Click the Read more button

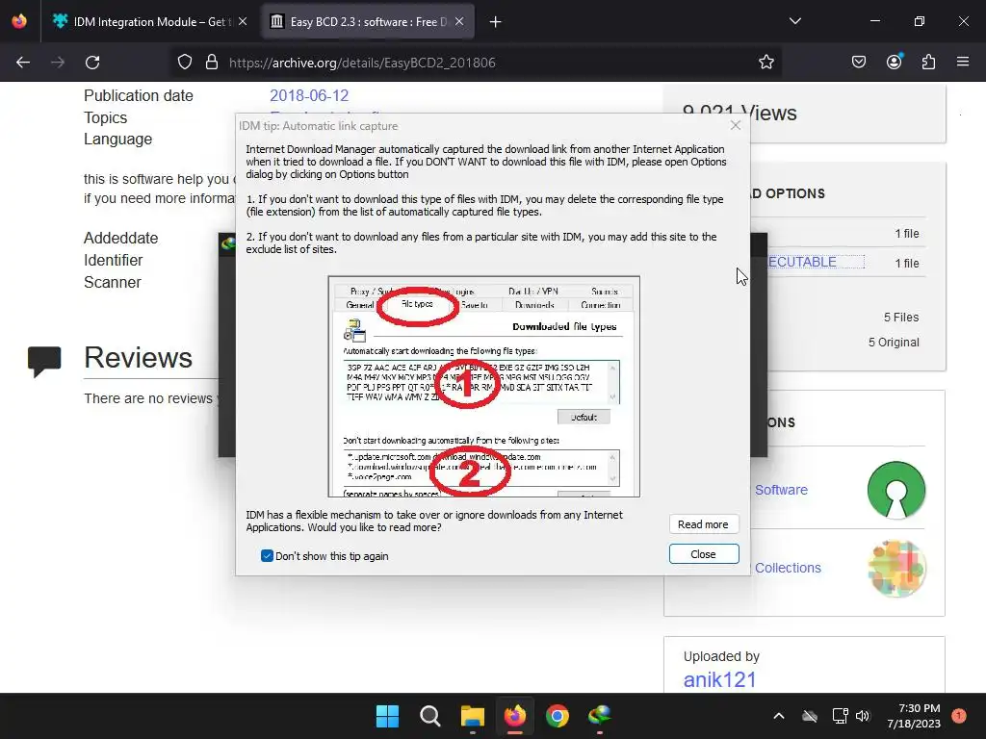703,524
